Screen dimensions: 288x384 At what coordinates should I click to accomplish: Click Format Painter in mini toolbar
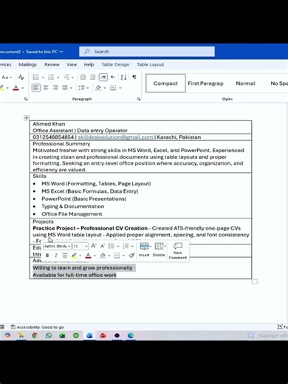131,256
